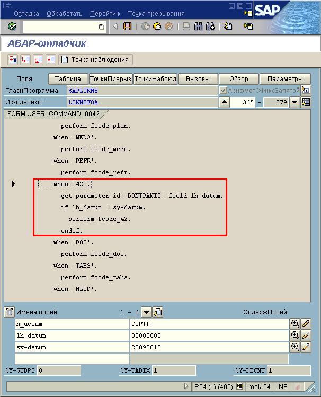Open the Точка прерывания menu
The width and height of the screenshot is (321, 397).
point(156,13)
